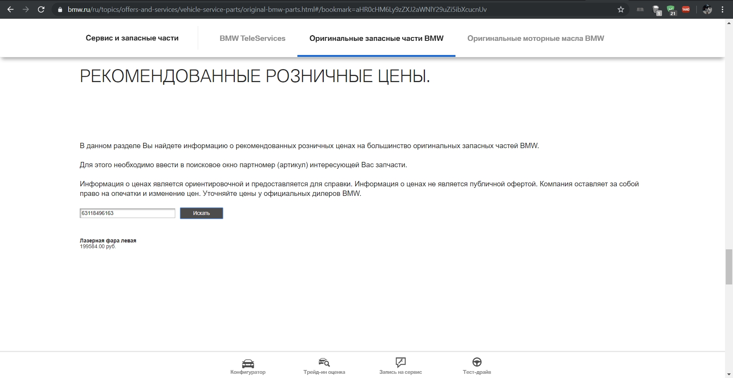Click the Искать search button
The height and width of the screenshot is (378, 733).
[202, 213]
